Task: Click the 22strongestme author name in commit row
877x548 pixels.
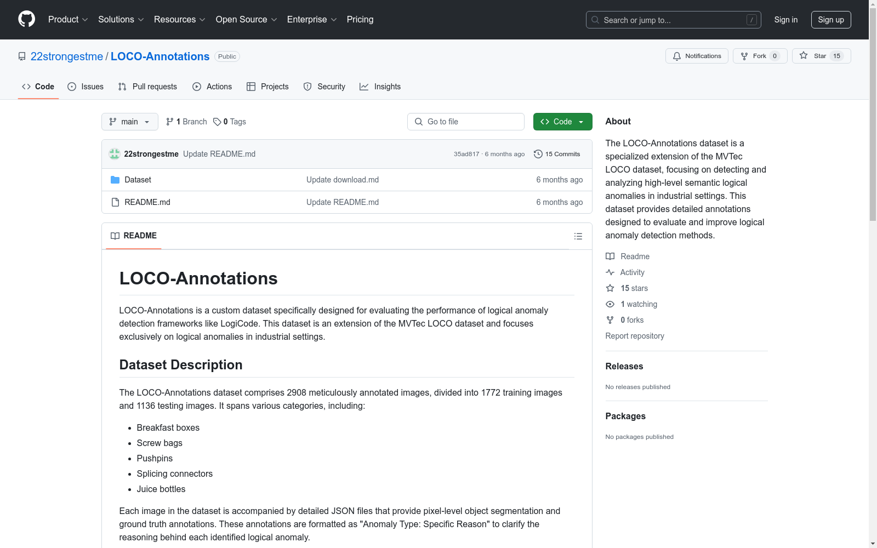Action: coord(151,154)
